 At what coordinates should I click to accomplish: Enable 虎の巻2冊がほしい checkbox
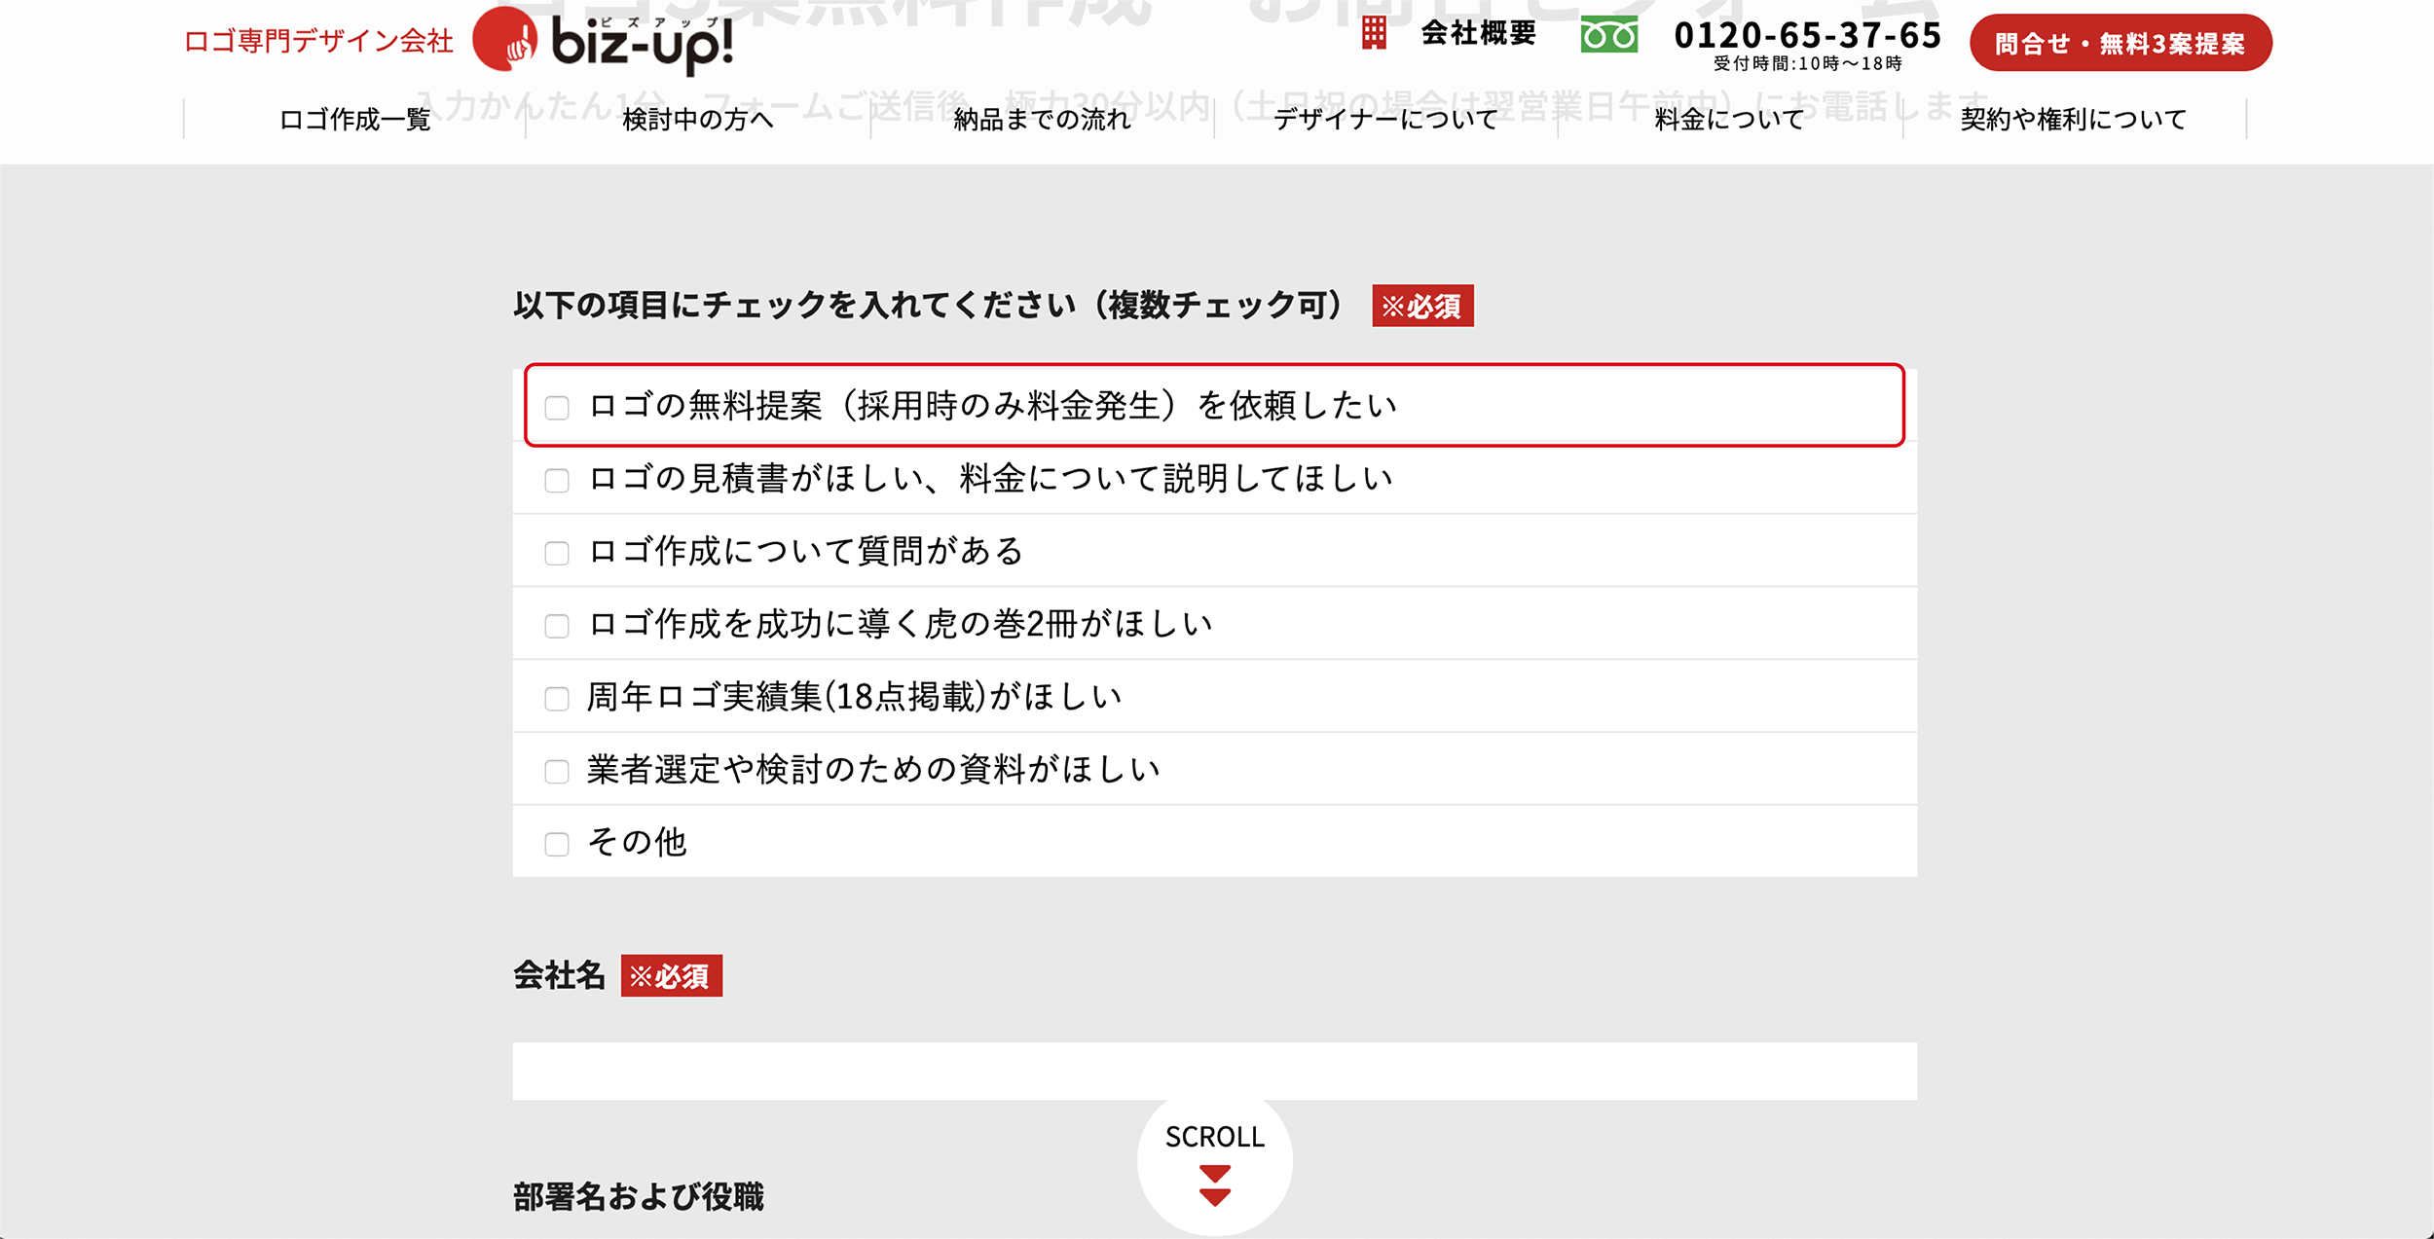[x=557, y=625]
